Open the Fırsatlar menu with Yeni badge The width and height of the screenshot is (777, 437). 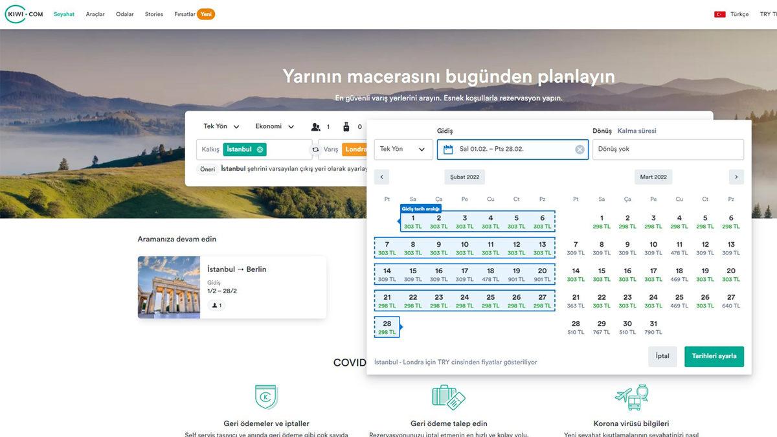(186, 13)
